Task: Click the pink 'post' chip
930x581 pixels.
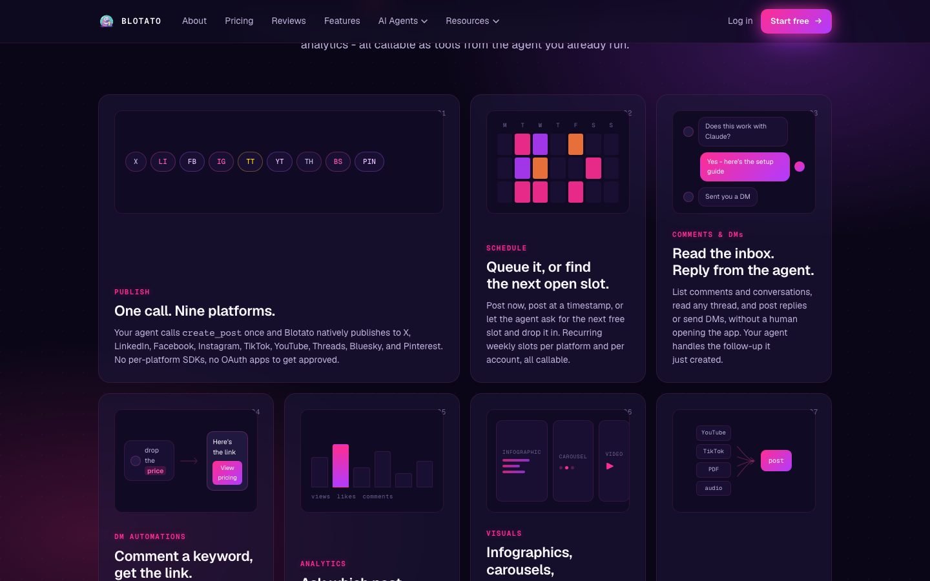Action: (776, 461)
